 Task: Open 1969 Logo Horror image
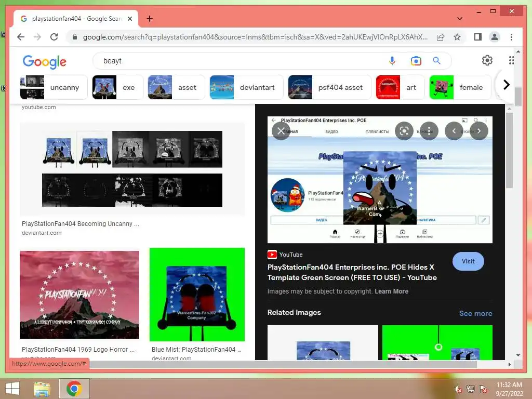[x=79, y=295]
